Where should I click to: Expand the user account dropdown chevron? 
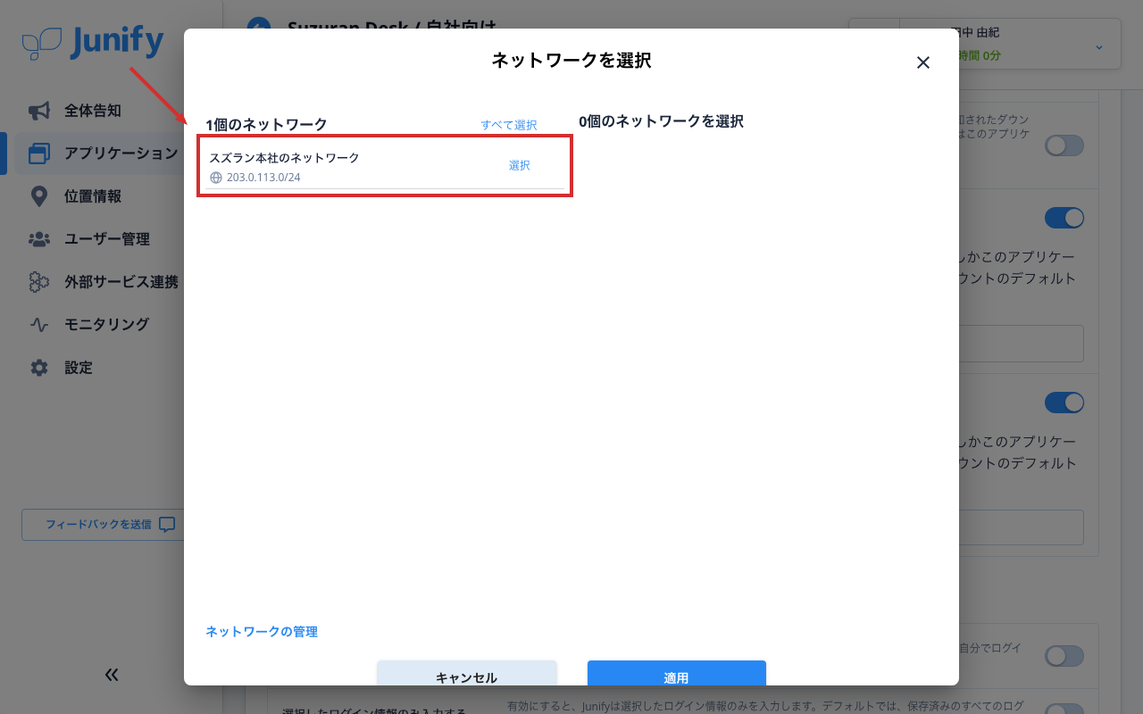pos(1099,46)
